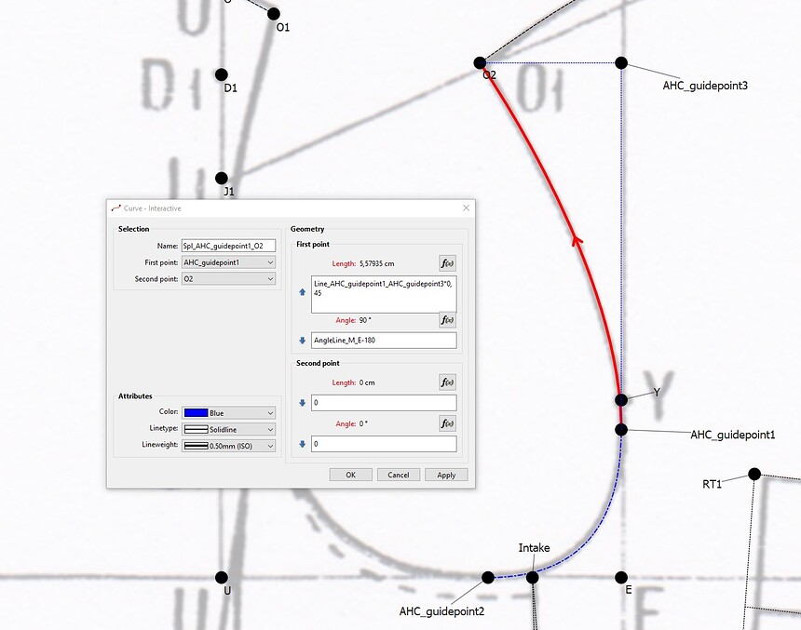Select point AHC_guidepoint3 on the canvas
The width and height of the screenshot is (801, 630).
tap(621, 63)
